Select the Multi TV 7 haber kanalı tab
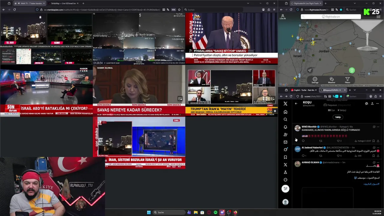This screenshot has width=384, height=216. coord(30,3)
